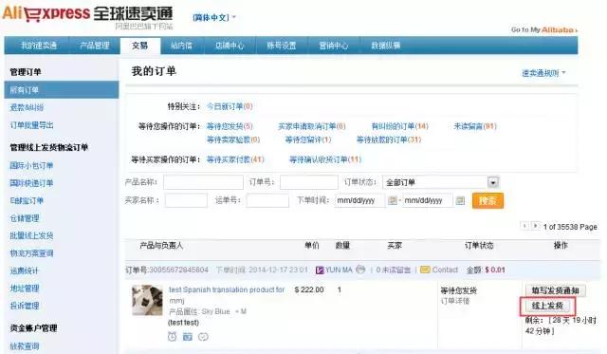Click the 有纠纷的订单(14) link
The height and width of the screenshot is (354, 607).
click(399, 126)
